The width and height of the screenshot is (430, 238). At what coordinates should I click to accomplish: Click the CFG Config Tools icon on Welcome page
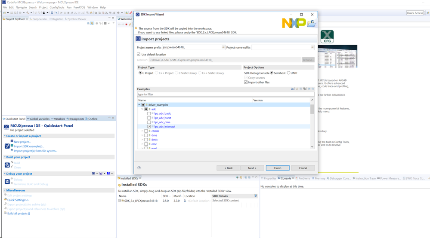click(327, 37)
